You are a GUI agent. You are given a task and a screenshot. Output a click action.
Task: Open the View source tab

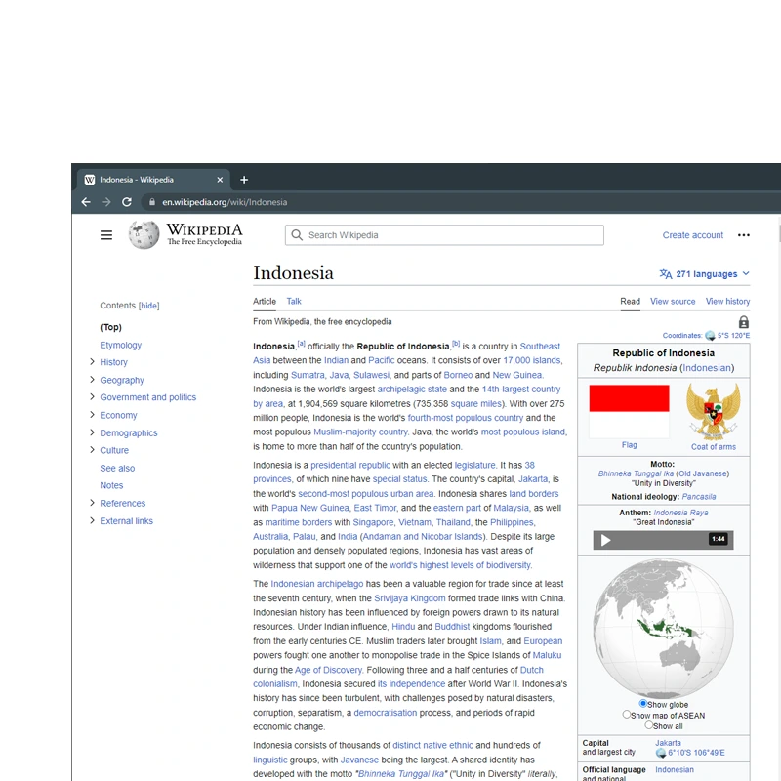point(673,302)
